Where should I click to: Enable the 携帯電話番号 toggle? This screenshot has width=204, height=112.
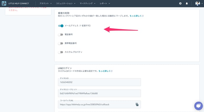tap(60, 43)
